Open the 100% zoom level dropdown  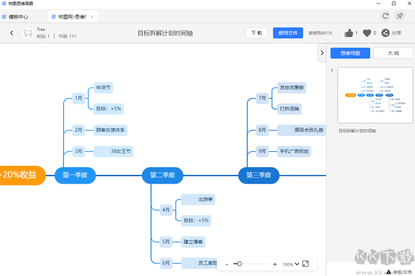pos(291,265)
